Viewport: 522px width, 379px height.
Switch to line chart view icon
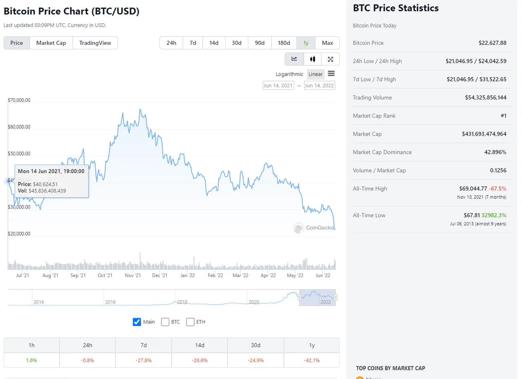294,59
